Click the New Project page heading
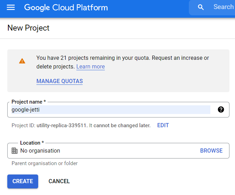 (x=28, y=28)
